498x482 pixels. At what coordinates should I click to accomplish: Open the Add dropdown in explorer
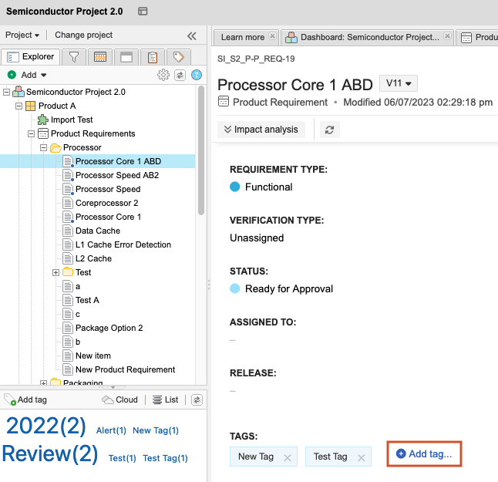pos(28,75)
